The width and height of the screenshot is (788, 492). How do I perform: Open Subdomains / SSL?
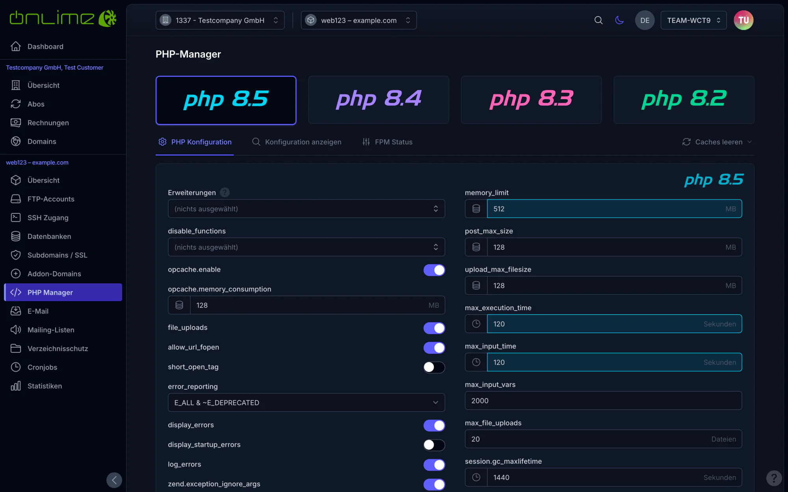point(63,255)
